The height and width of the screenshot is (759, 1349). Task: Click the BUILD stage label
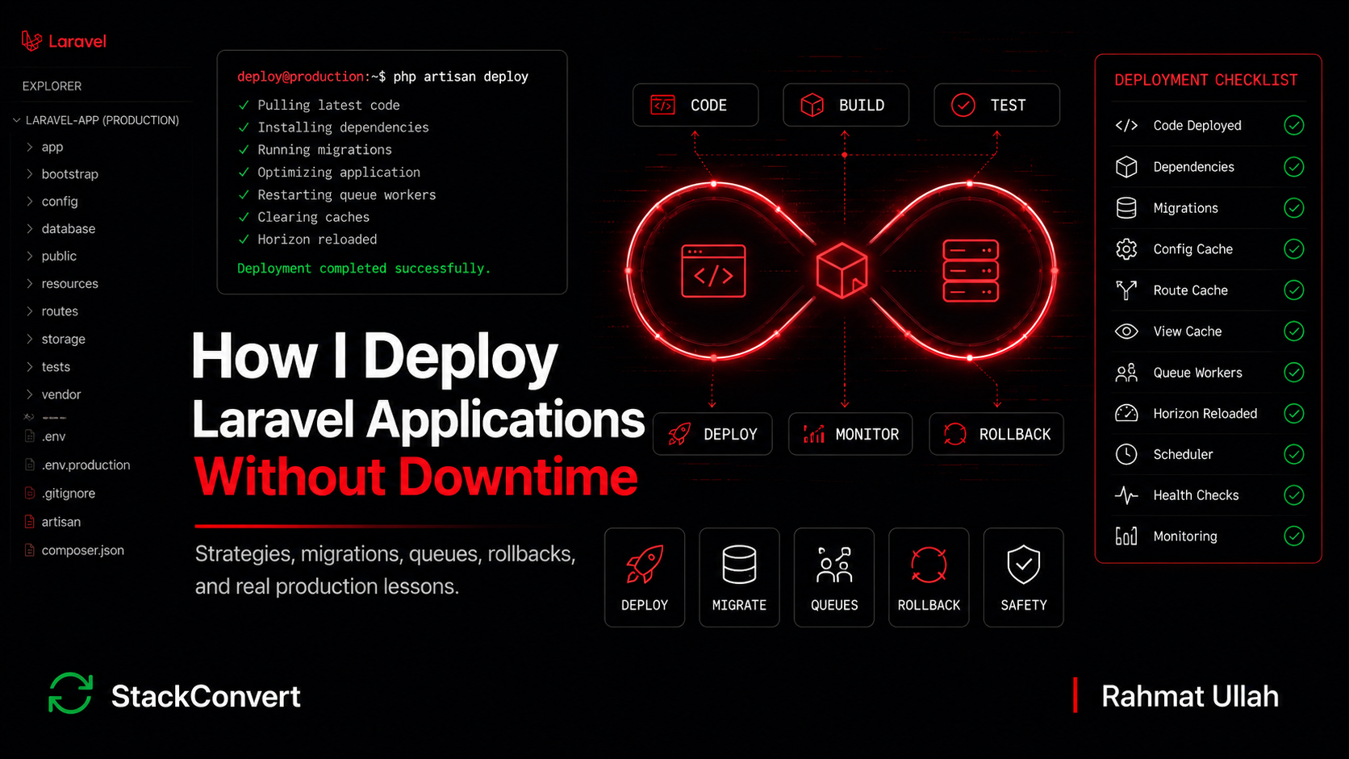click(x=862, y=106)
